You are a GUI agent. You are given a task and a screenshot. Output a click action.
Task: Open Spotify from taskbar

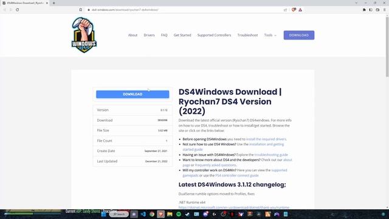click(x=179, y=214)
